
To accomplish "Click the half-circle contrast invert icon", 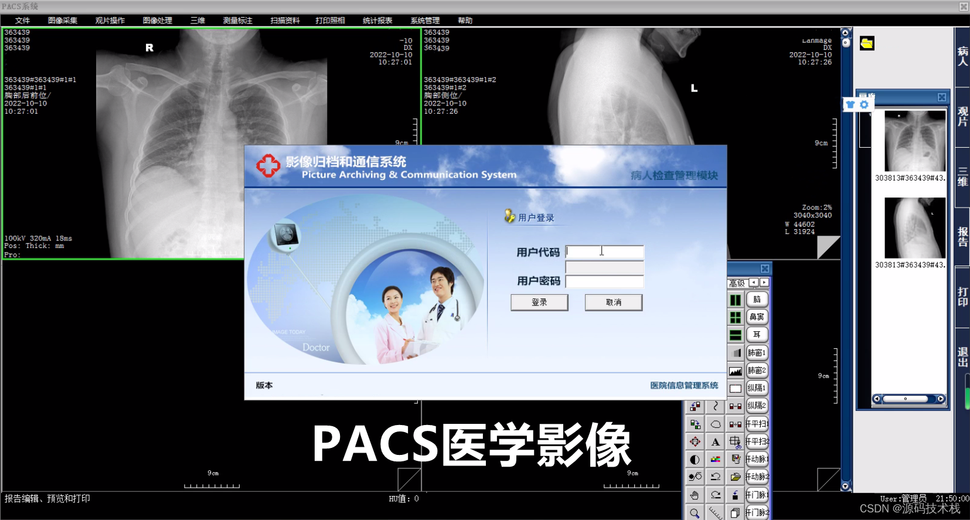I will click(x=695, y=459).
